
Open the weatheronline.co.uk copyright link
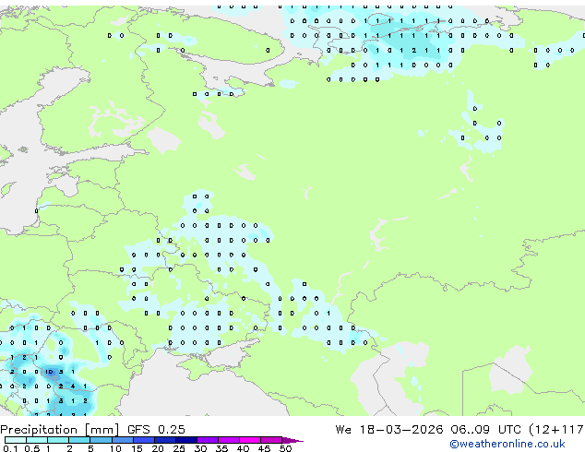coord(507,444)
